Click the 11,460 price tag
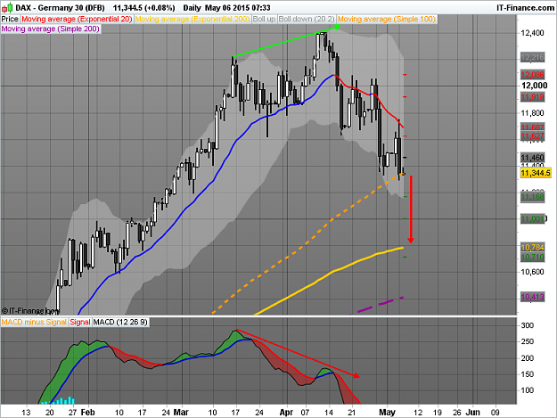The height and width of the screenshot is (418, 557). click(532, 158)
